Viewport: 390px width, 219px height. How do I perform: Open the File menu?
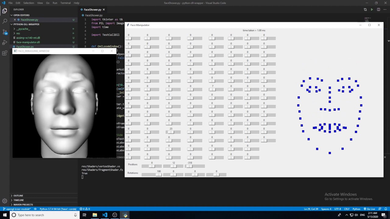tap(10, 3)
